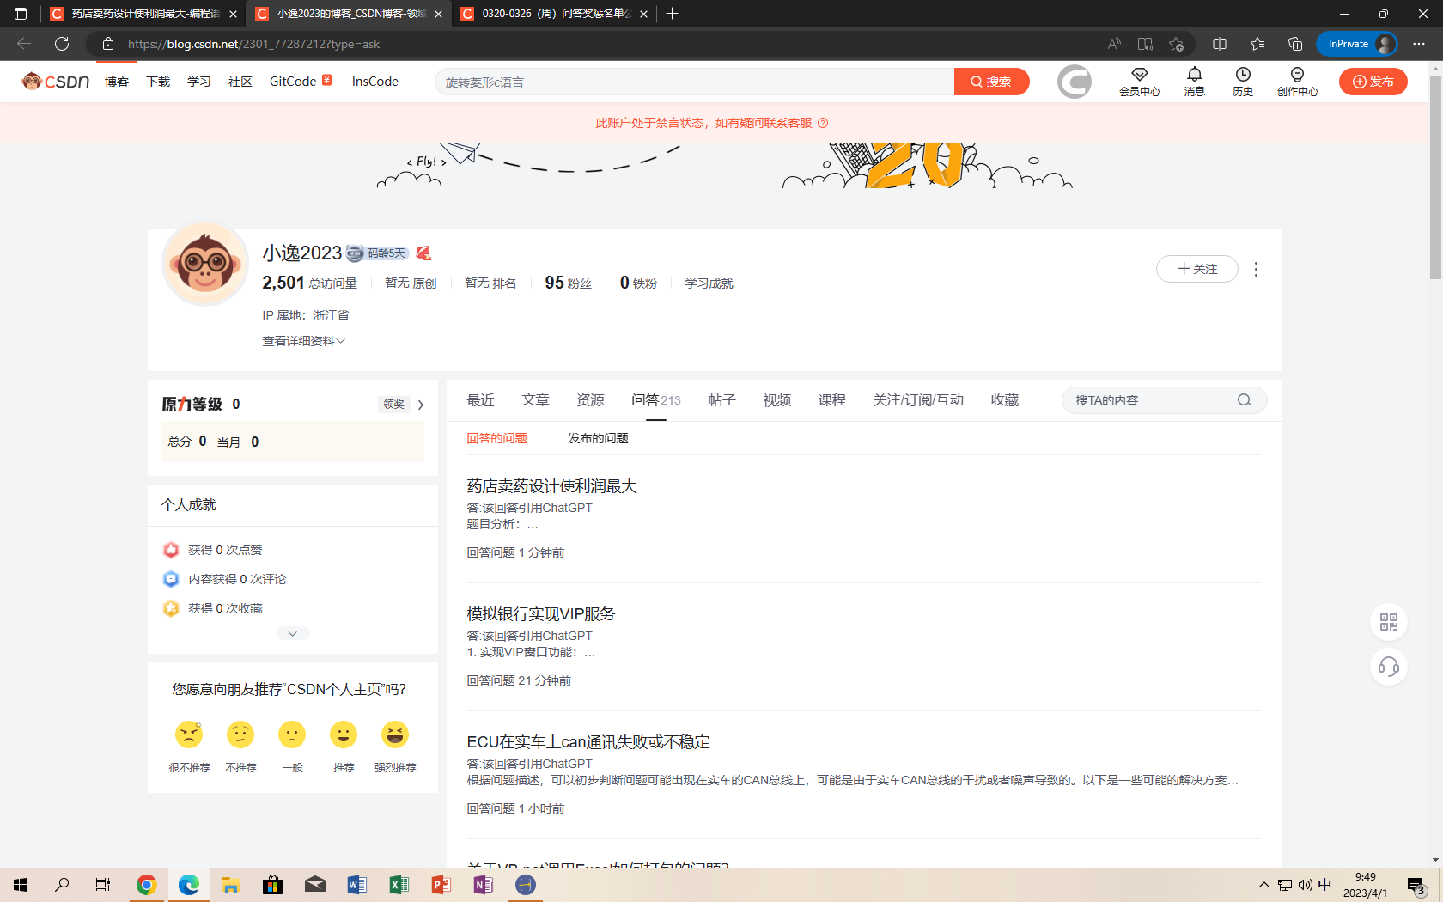The image size is (1443, 902).
Task: Open Windows Start menu
Action: (21, 885)
